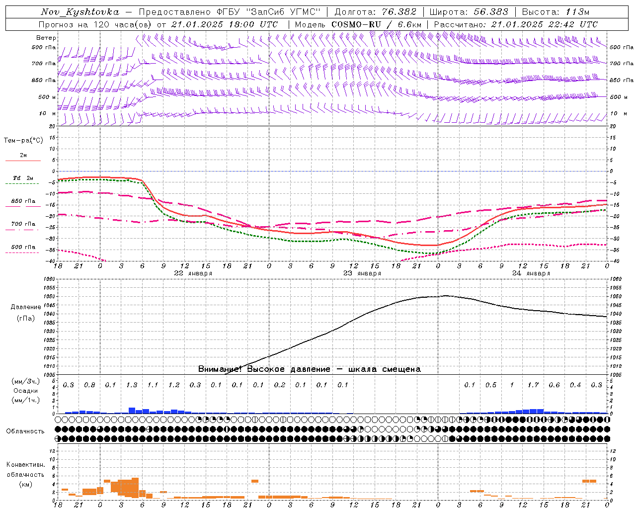This screenshot has width=636, height=509.
Task: Click the station name Nov_Kyshtovka
Action: (80, 12)
